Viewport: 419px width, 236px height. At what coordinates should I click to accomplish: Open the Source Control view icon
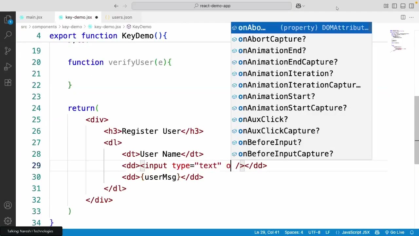(x=8, y=51)
